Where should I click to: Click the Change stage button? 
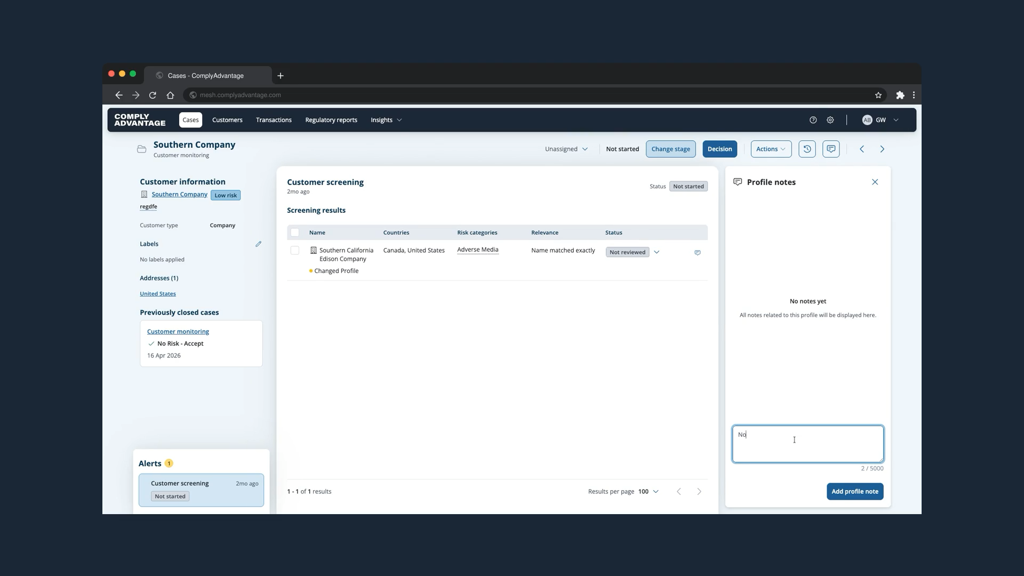click(670, 149)
